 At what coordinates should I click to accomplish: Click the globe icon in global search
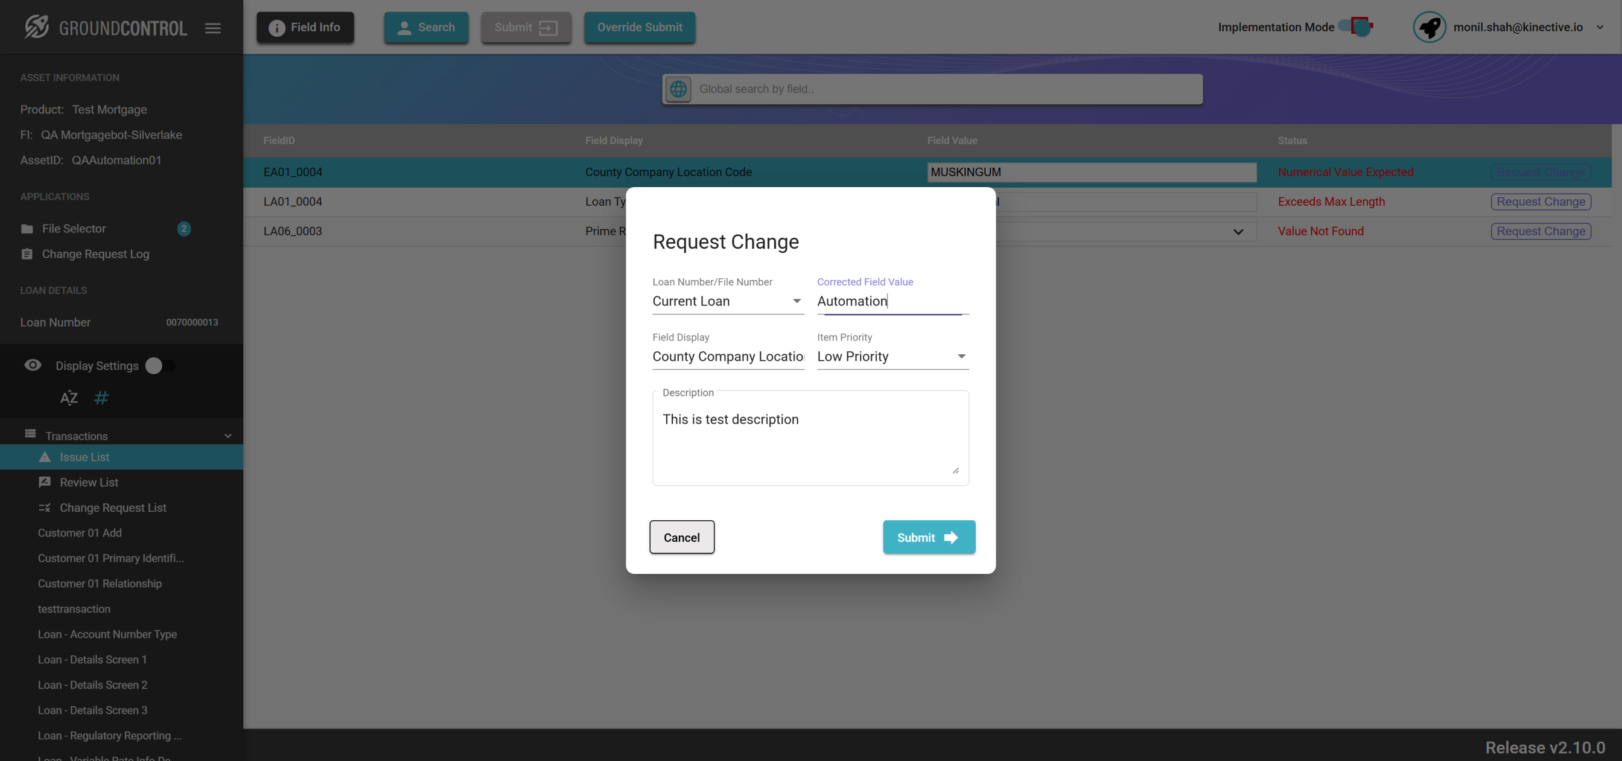678,89
